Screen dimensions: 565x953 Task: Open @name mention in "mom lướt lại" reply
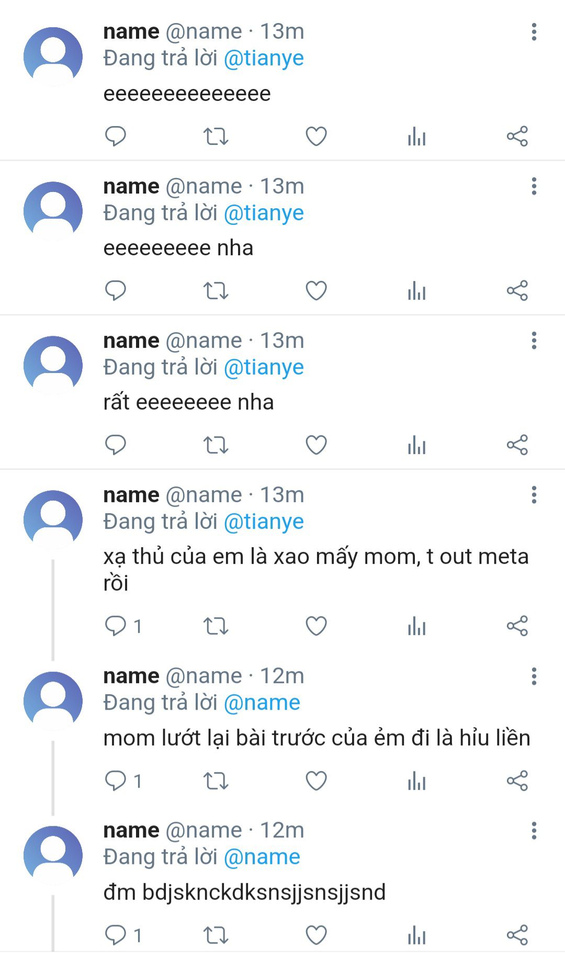pyautogui.click(x=262, y=702)
